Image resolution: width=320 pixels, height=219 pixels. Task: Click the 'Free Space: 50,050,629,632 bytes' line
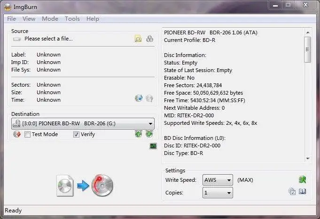click(203, 93)
